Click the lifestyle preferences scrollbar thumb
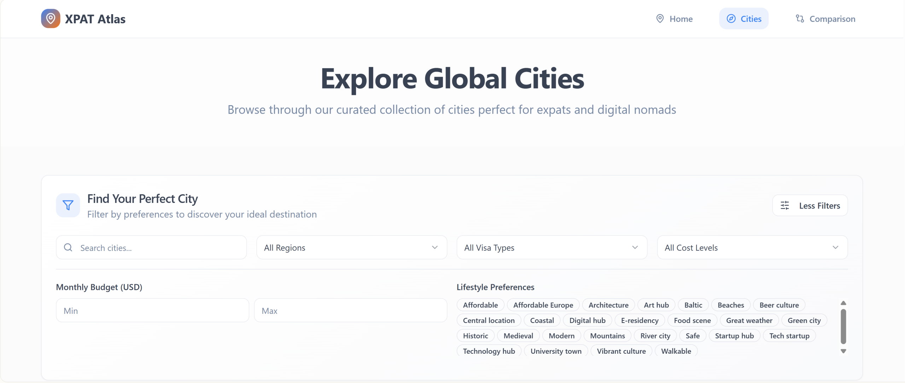 pyautogui.click(x=843, y=326)
